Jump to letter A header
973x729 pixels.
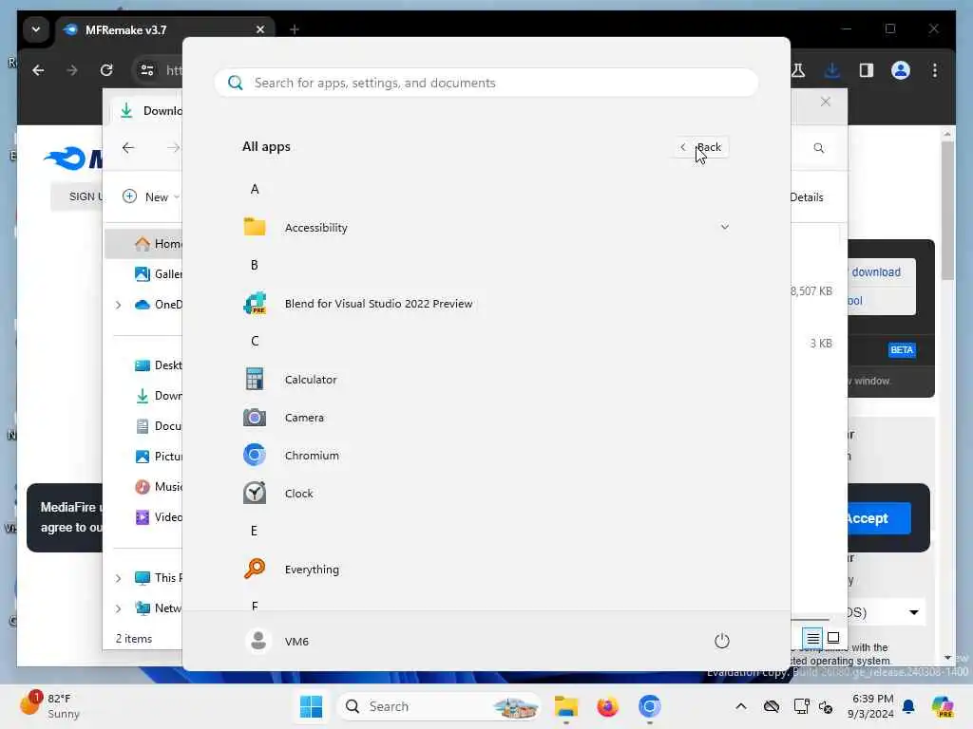255,189
